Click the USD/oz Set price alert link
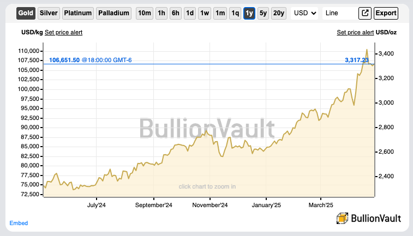The width and height of the screenshot is (413, 236). point(355,32)
